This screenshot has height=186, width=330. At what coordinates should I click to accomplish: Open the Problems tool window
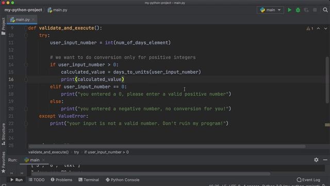(61, 180)
